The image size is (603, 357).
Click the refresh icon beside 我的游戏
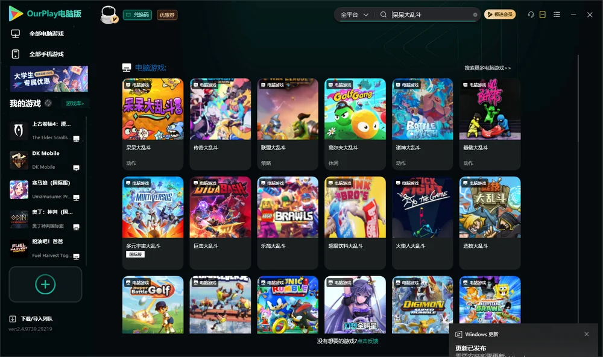click(x=48, y=103)
